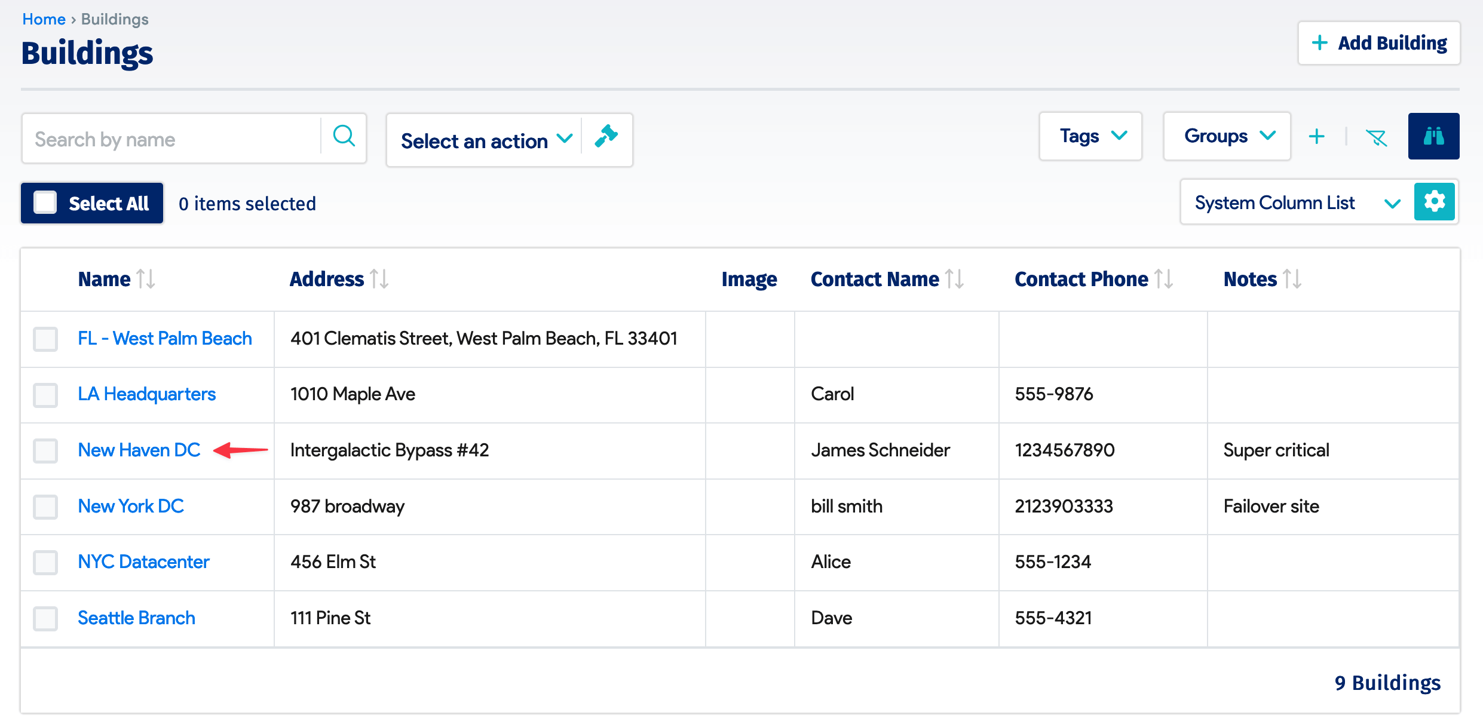The width and height of the screenshot is (1483, 718).
Task: Check the Select All checkbox
Action: (x=45, y=202)
